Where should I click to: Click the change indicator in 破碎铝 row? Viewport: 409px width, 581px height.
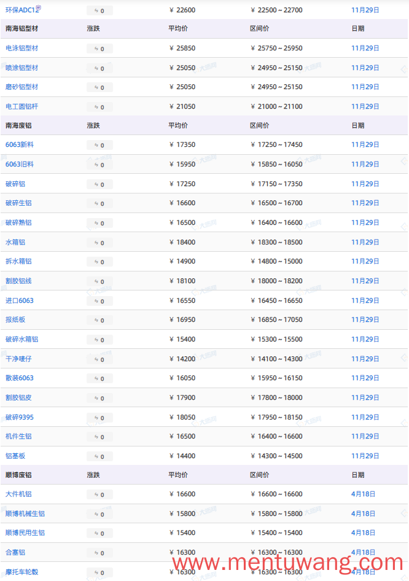(99, 185)
